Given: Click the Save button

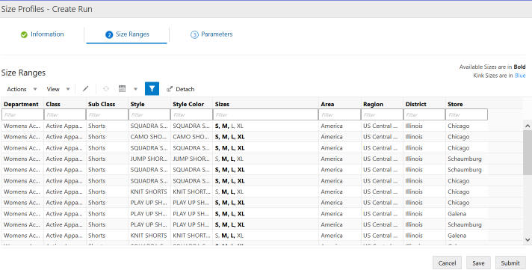Looking at the screenshot, I should point(478,263).
